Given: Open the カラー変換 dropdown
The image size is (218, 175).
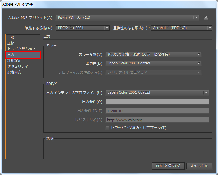Looking at the screenshot, I should 153,54.
